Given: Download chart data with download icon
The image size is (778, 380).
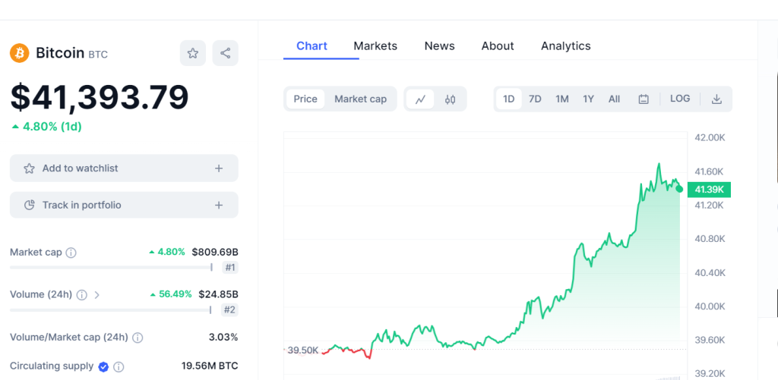Looking at the screenshot, I should pos(716,99).
